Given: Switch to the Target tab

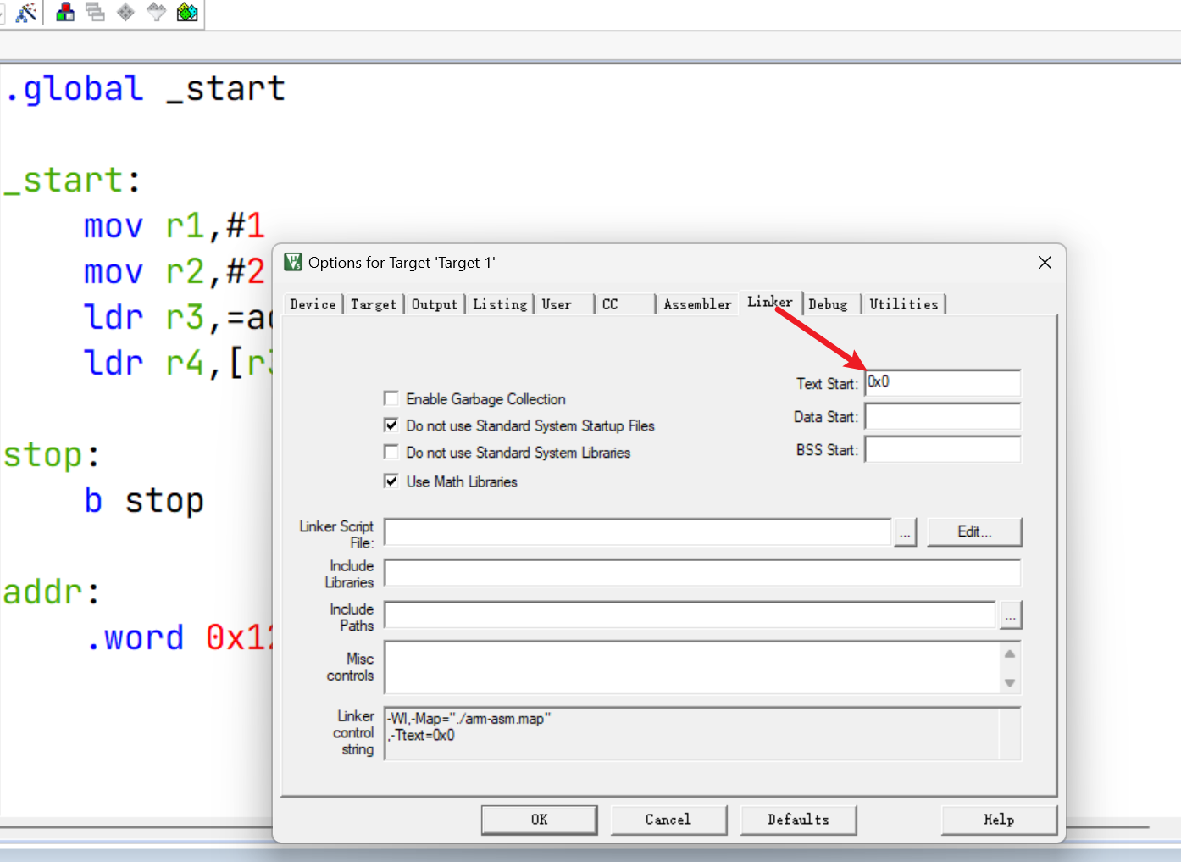Looking at the screenshot, I should (x=374, y=304).
